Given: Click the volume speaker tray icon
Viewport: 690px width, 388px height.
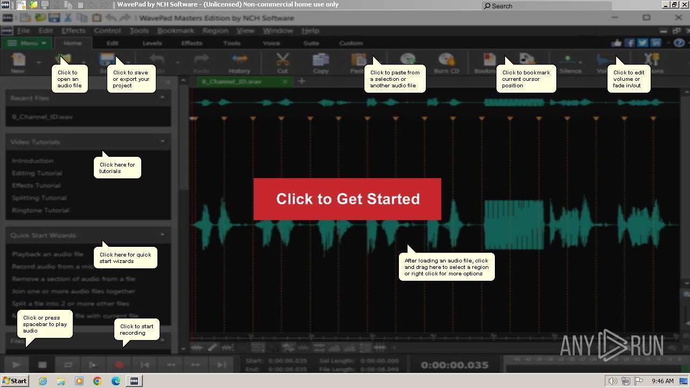Looking at the screenshot, I should tap(612, 381).
